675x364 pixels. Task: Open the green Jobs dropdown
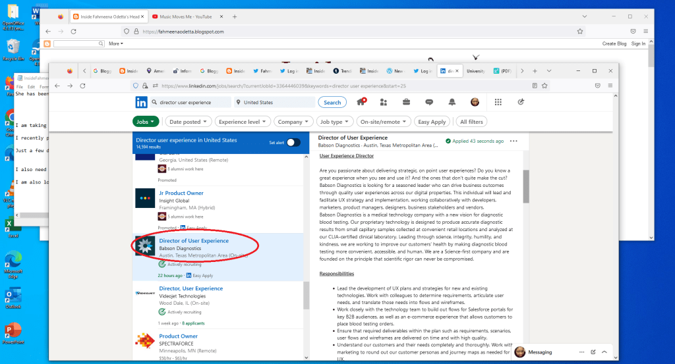point(146,122)
